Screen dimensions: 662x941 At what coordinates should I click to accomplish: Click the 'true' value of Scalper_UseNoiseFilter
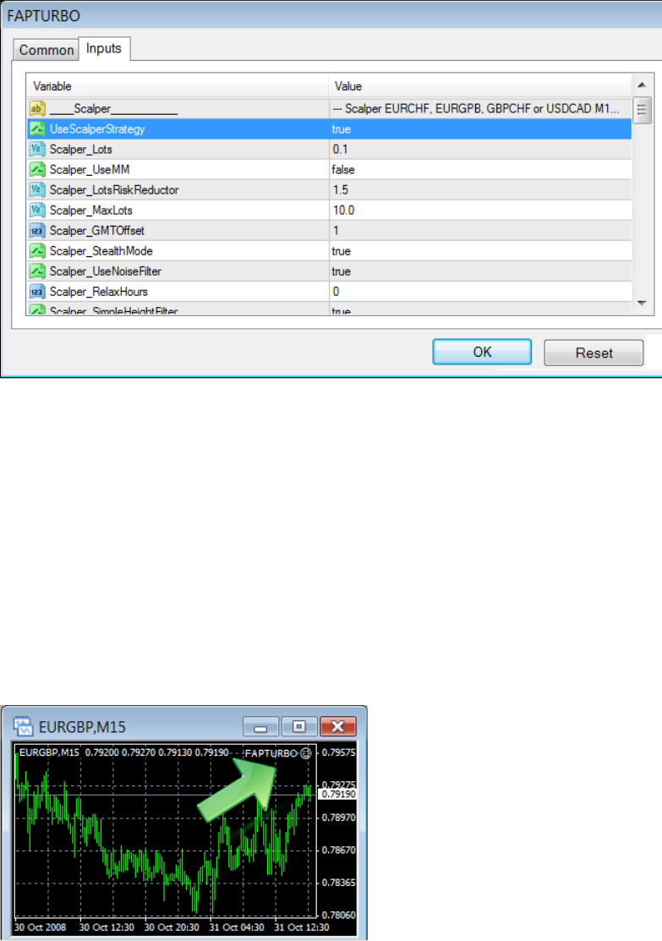point(342,271)
